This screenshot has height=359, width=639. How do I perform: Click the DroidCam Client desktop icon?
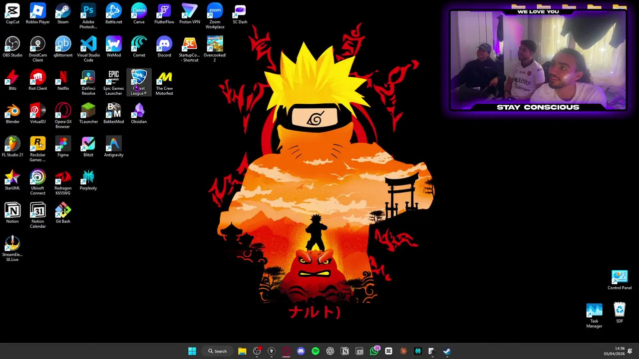pos(37,49)
